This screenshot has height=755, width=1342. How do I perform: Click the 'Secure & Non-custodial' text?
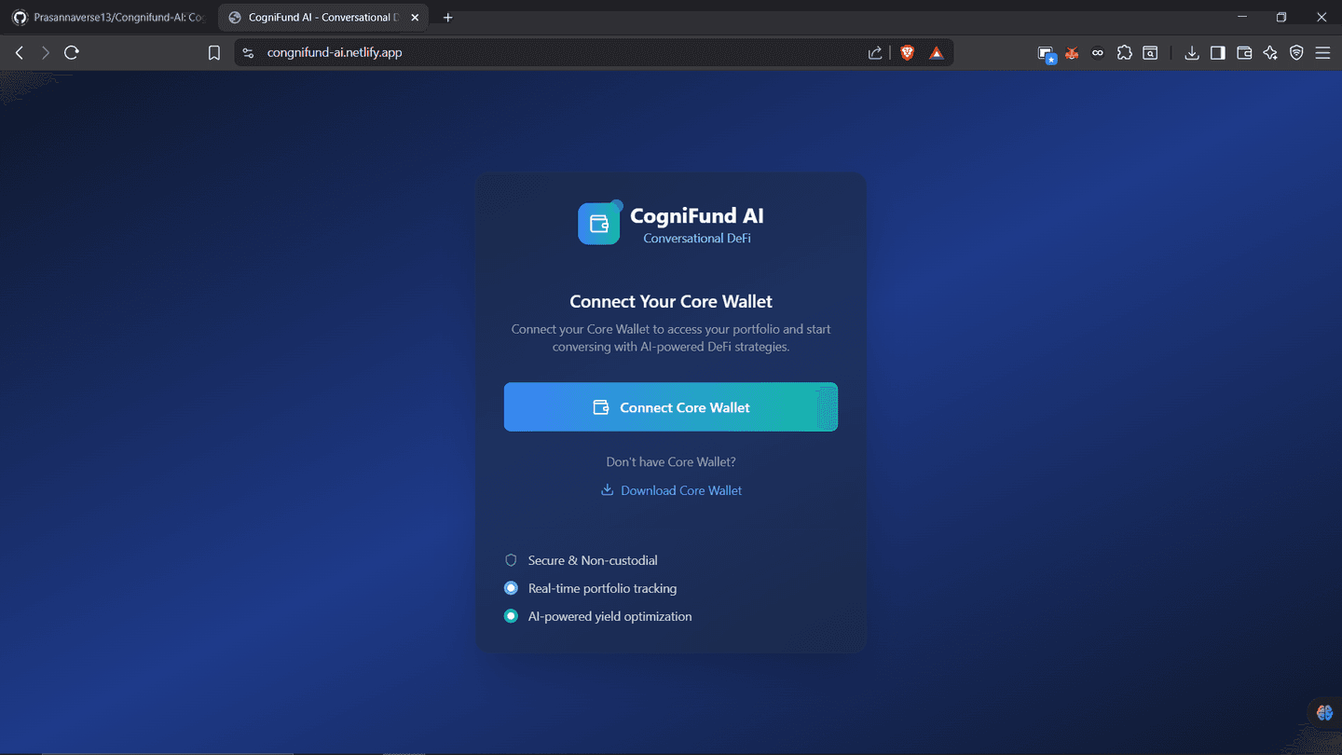[x=593, y=560]
